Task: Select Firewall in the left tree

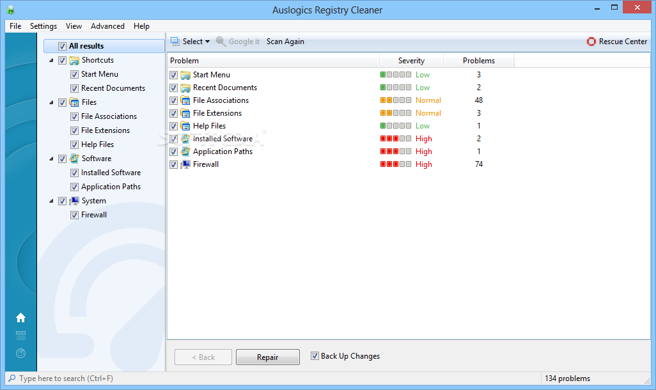Action: tap(94, 215)
